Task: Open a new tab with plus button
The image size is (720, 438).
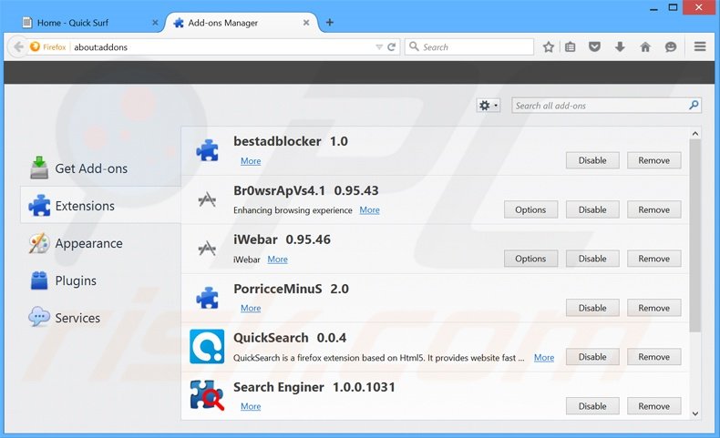Action: (x=329, y=22)
